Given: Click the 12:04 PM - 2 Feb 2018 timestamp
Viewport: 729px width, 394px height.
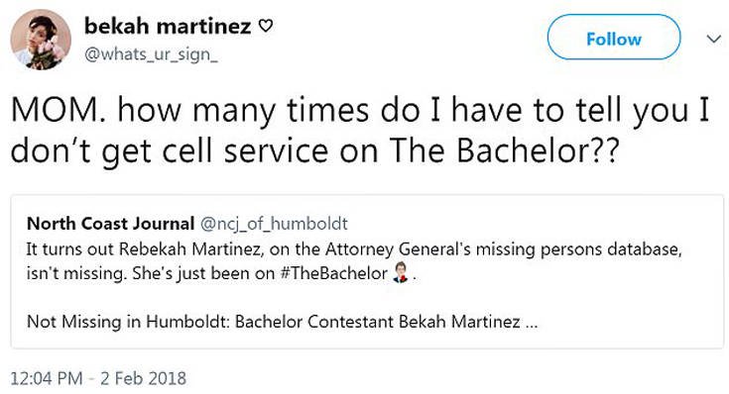Looking at the screenshot, I should point(98,378).
